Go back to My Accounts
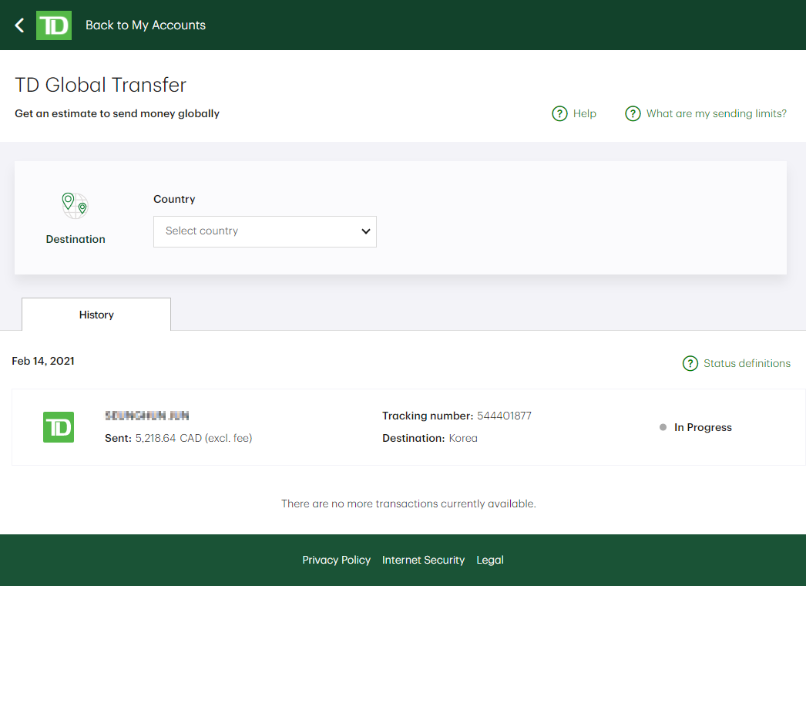This screenshot has width=806, height=714. click(146, 25)
